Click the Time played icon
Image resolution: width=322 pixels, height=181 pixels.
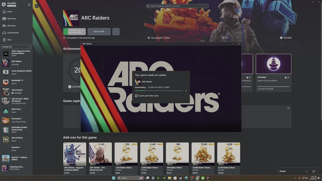pyautogui.click(x=149, y=38)
